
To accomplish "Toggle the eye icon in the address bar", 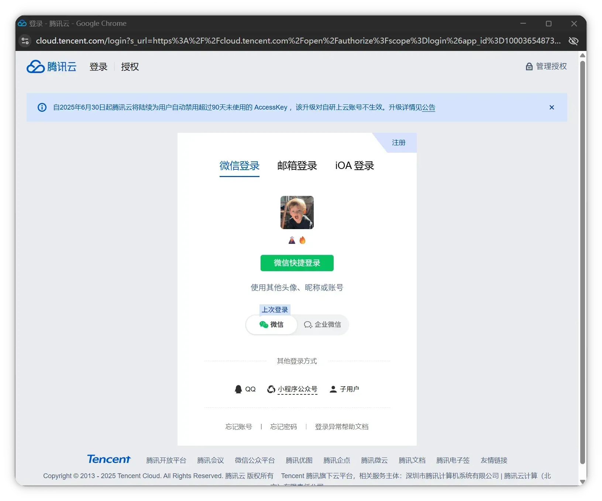I will [x=573, y=41].
